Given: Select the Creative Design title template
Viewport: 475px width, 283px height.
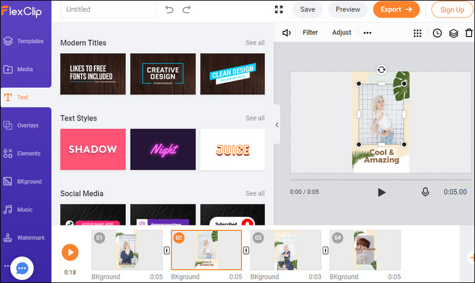Looking at the screenshot, I should tap(163, 74).
